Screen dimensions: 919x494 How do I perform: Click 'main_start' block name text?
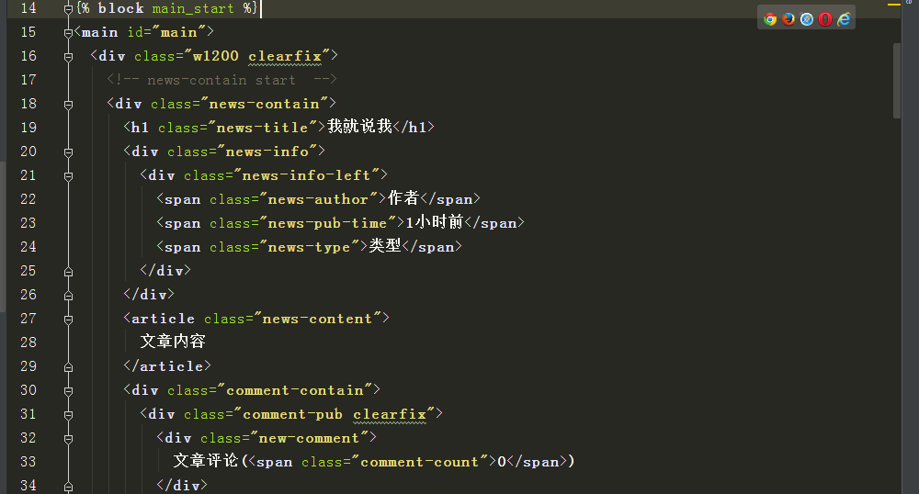click(193, 9)
